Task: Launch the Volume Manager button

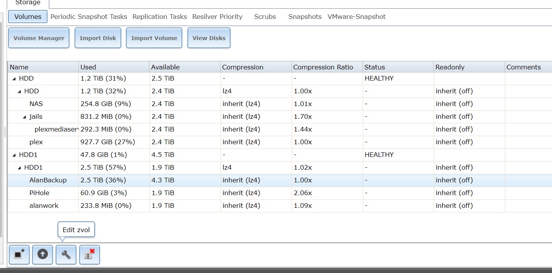Action: tap(39, 38)
